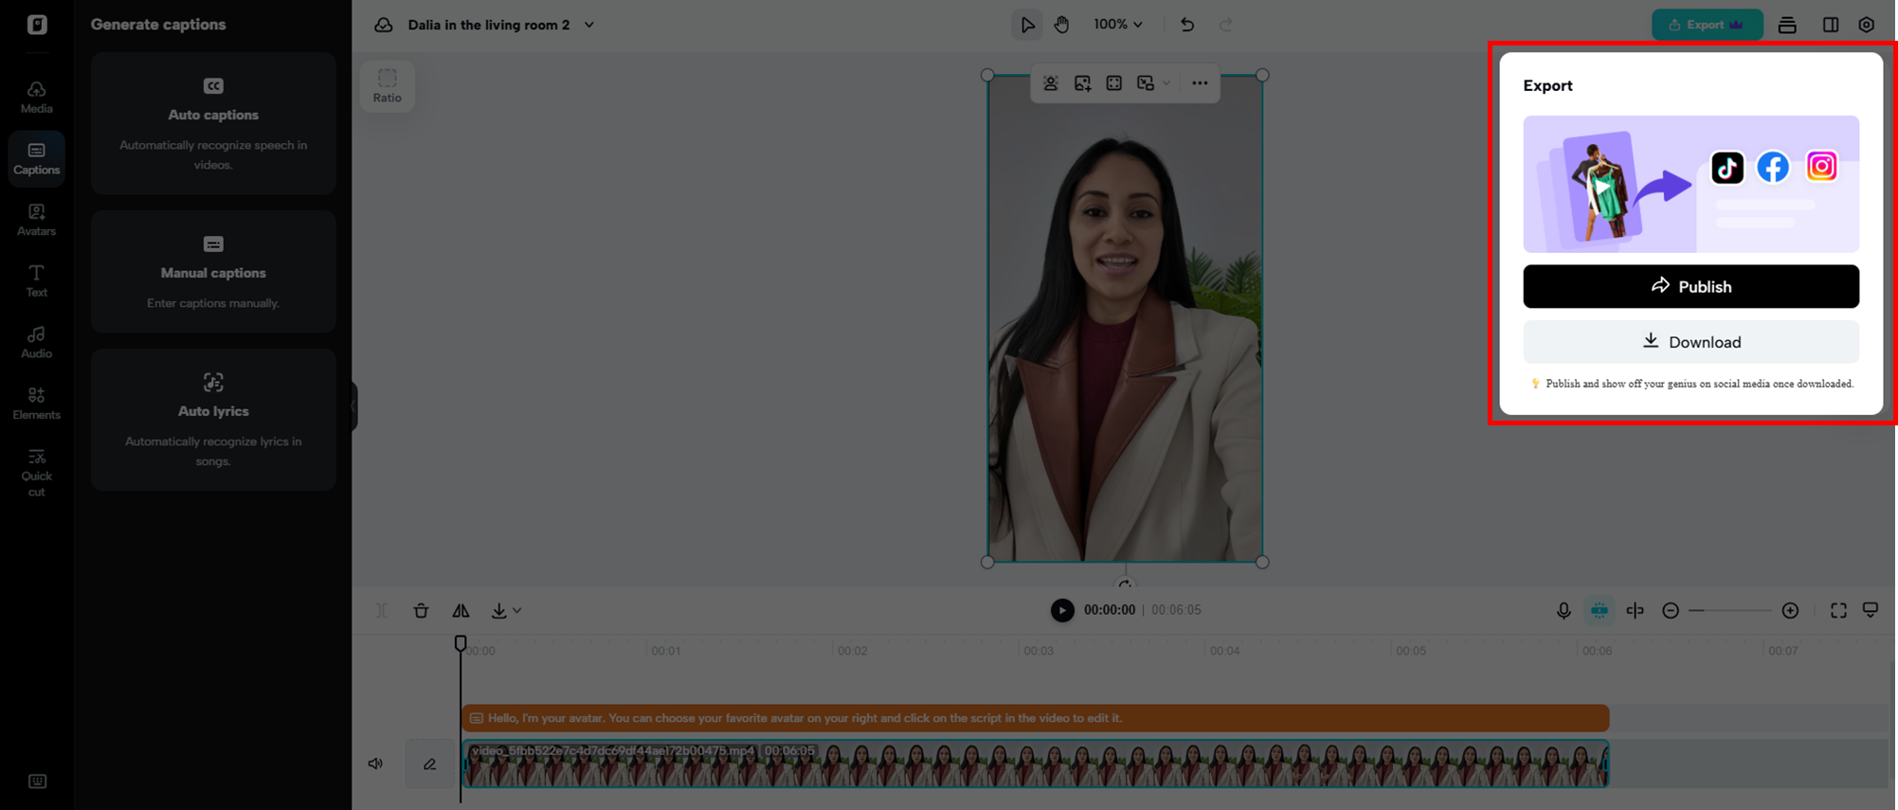This screenshot has height=810, width=1898.
Task: Toggle the preview axis icon left of zoom out
Action: (x=1635, y=611)
